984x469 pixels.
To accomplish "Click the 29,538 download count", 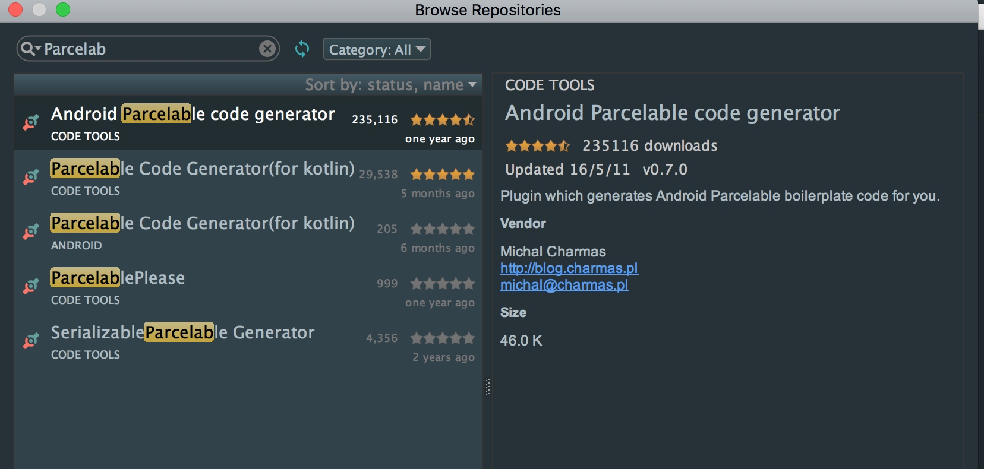I will pyautogui.click(x=379, y=175).
